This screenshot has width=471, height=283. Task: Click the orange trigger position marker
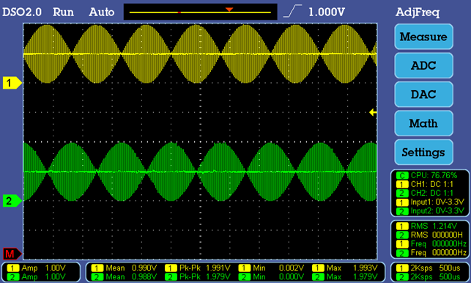pos(229,10)
